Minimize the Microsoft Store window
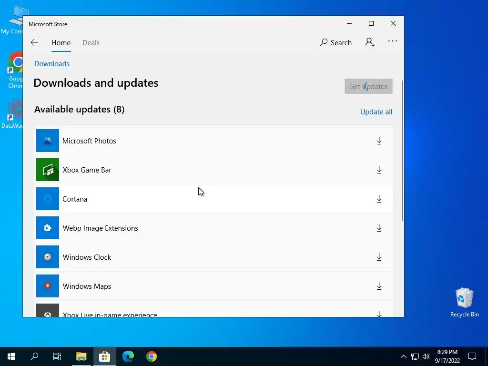This screenshot has width=488, height=366. pos(349,24)
